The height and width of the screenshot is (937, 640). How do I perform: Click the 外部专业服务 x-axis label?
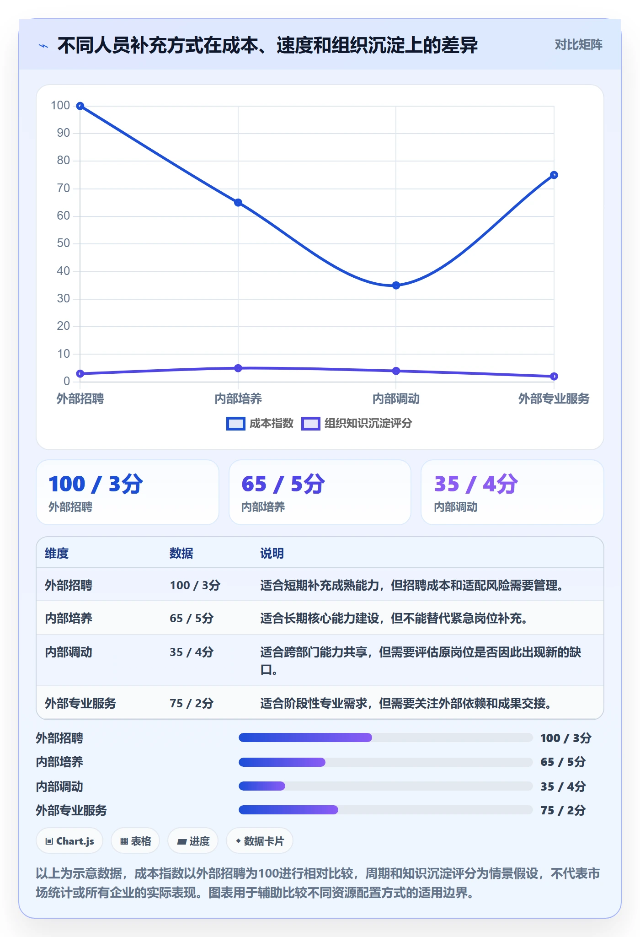pyautogui.click(x=554, y=399)
